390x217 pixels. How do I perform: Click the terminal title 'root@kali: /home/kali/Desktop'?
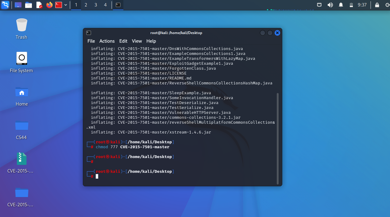[176, 33]
